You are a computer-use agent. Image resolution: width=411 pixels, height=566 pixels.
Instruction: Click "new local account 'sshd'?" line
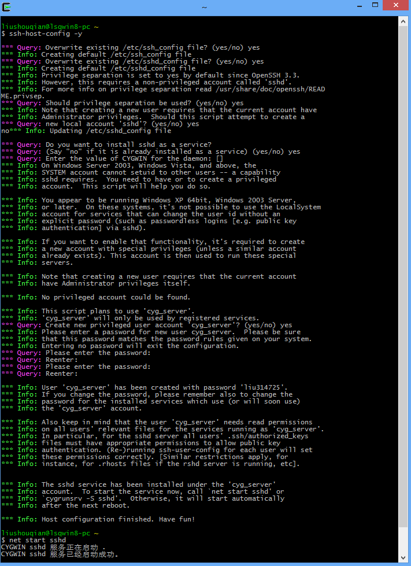coord(100,124)
